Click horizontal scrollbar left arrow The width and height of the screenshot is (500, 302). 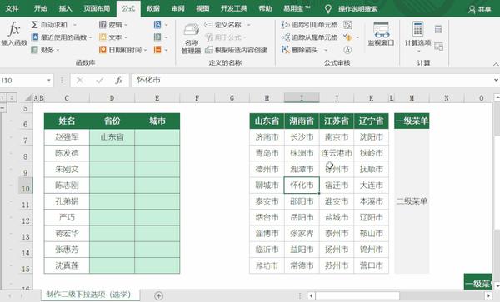pyautogui.click(x=311, y=295)
